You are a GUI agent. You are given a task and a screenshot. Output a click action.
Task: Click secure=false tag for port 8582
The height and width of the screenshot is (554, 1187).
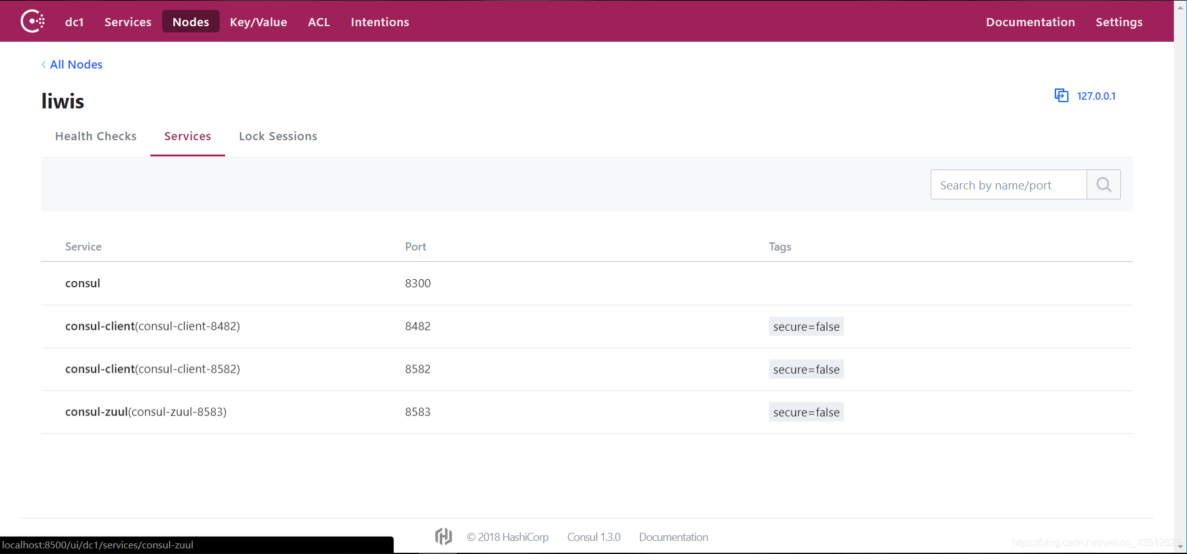806,370
